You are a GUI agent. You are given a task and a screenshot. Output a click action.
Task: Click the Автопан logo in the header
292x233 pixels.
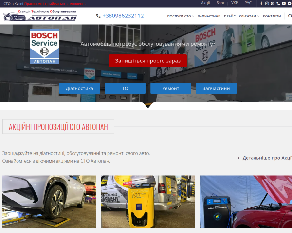pyautogui.click(x=40, y=15)
